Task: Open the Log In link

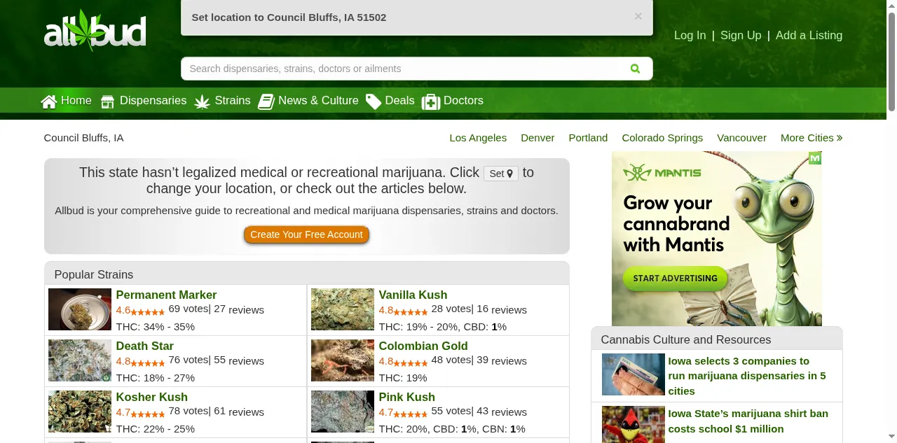Action: pos(690,36)
